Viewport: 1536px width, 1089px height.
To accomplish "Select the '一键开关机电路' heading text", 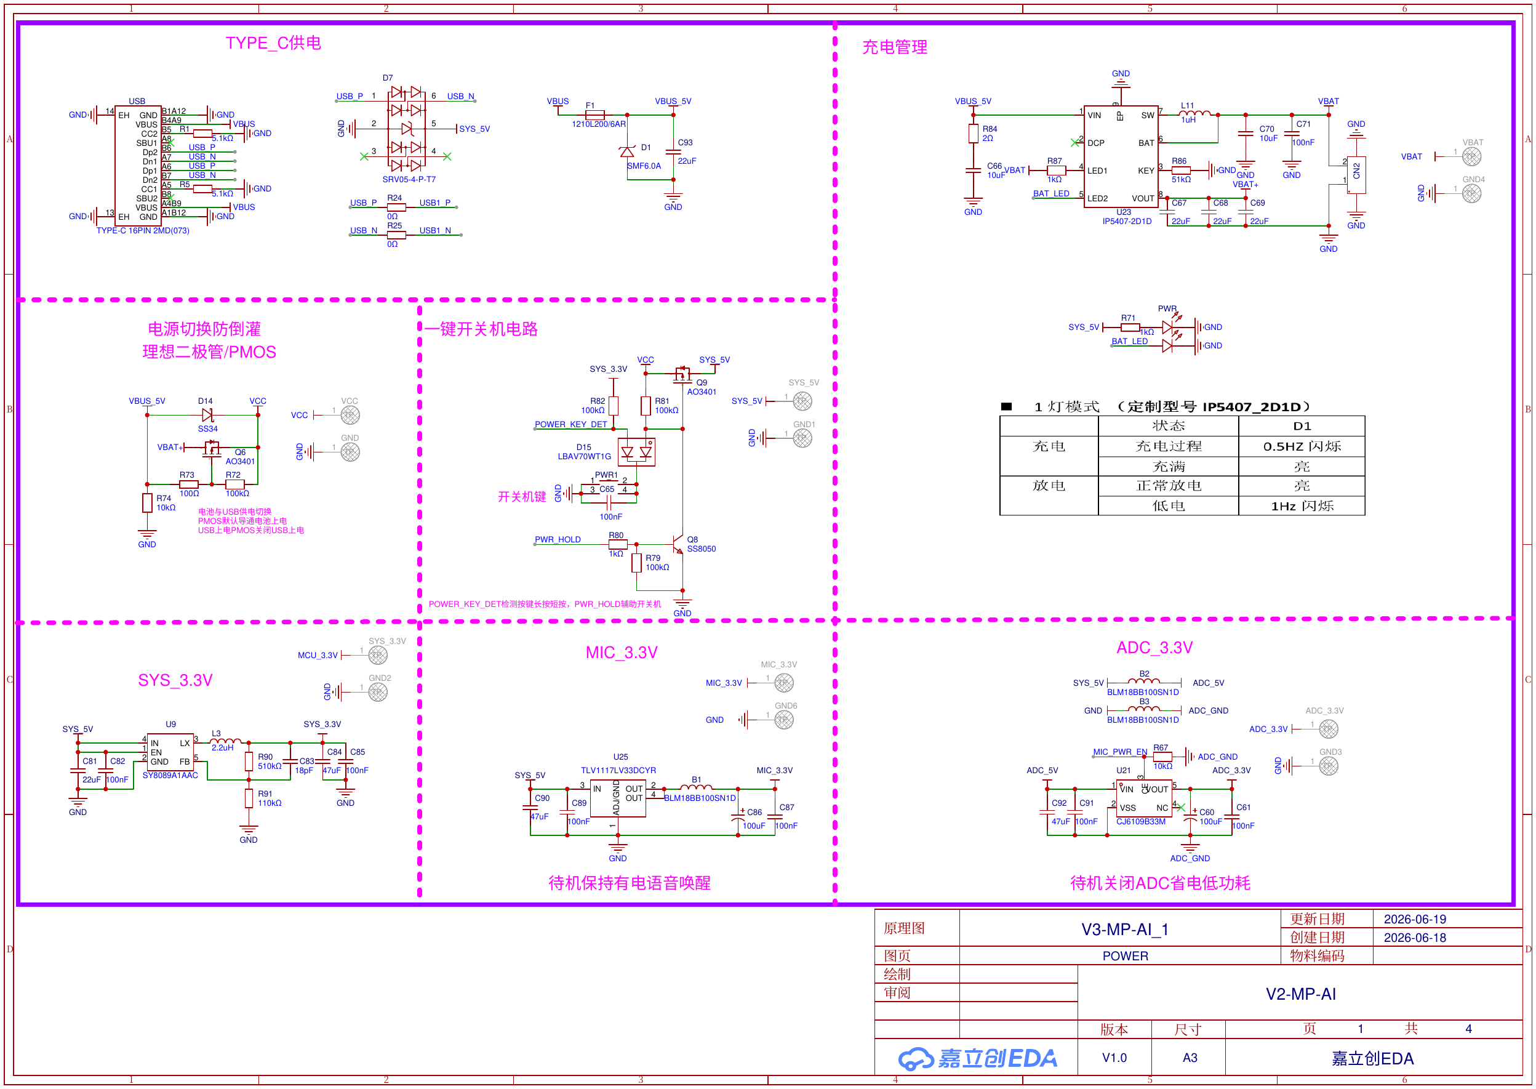I will [x=481, y=329].
